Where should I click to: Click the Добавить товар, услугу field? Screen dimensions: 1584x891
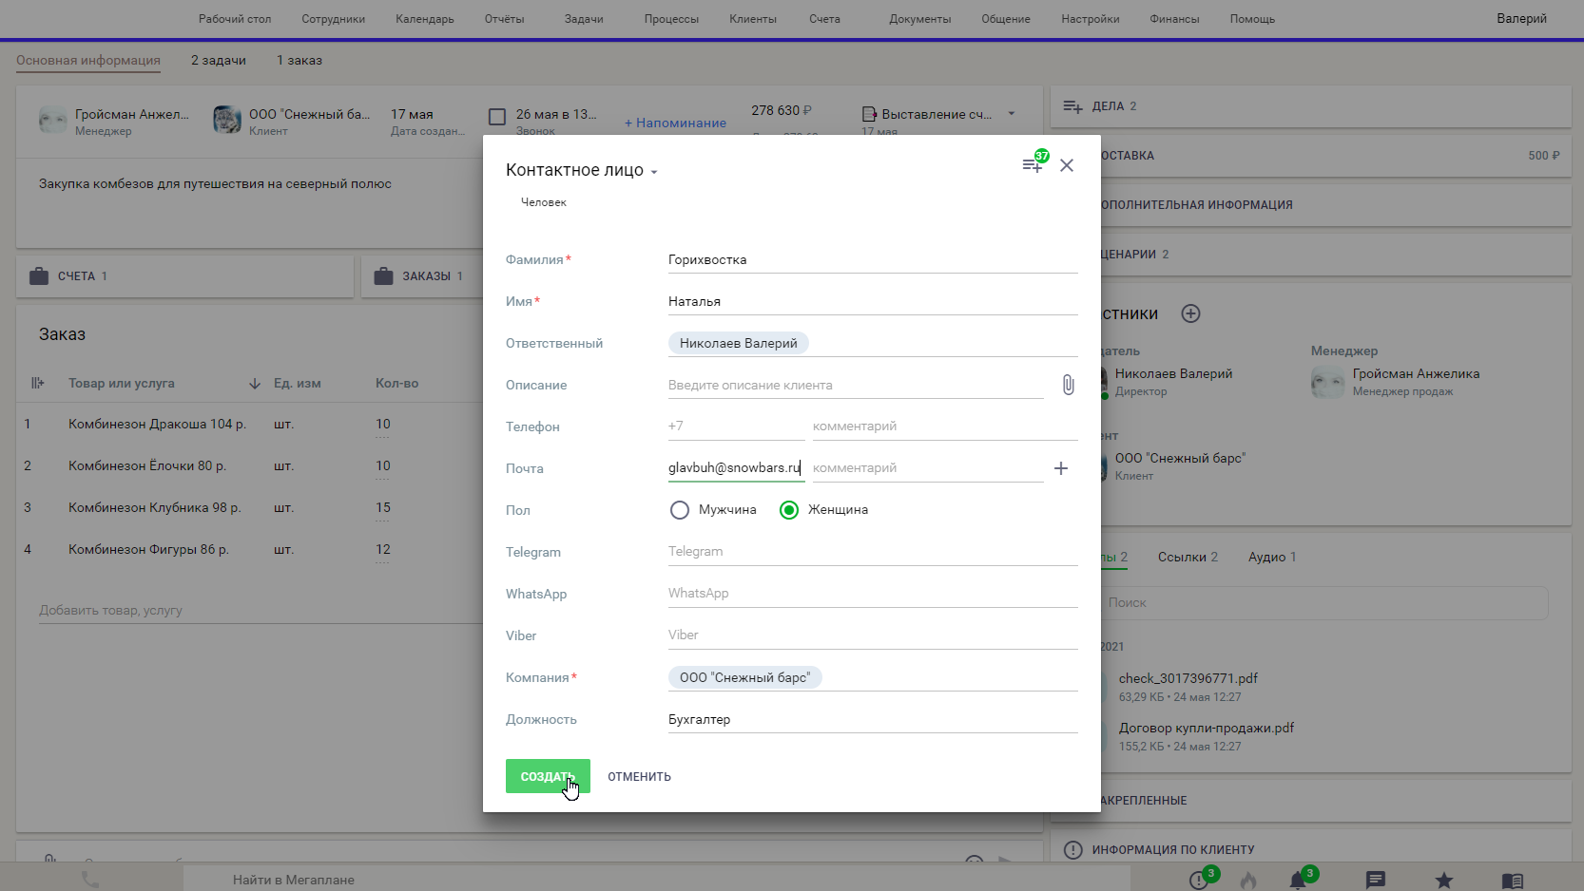click(x=259, y=611)
